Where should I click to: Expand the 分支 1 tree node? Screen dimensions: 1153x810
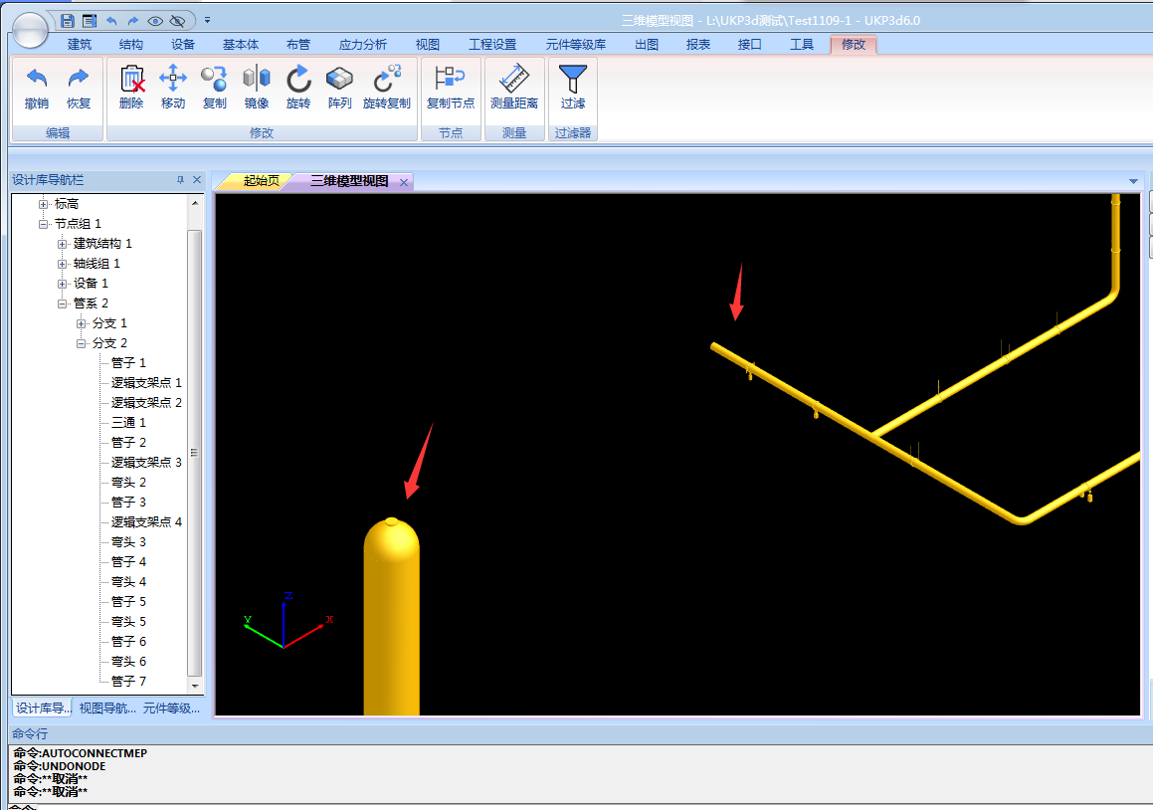tap(82, 323)
